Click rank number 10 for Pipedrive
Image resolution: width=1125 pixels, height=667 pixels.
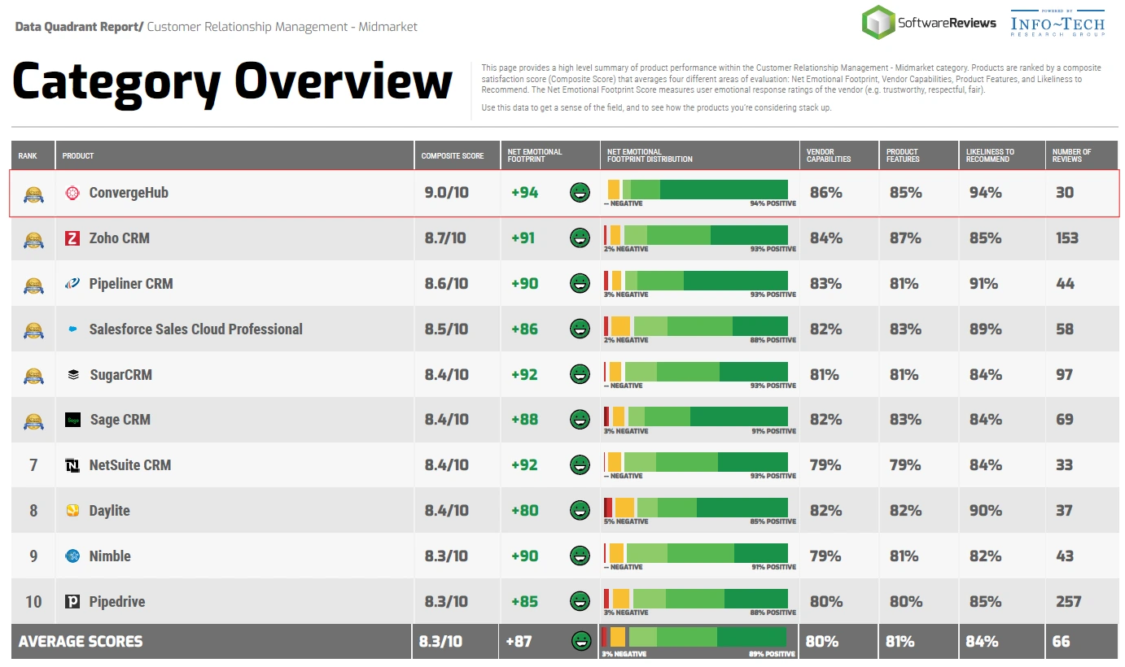[x=33, y=602]
